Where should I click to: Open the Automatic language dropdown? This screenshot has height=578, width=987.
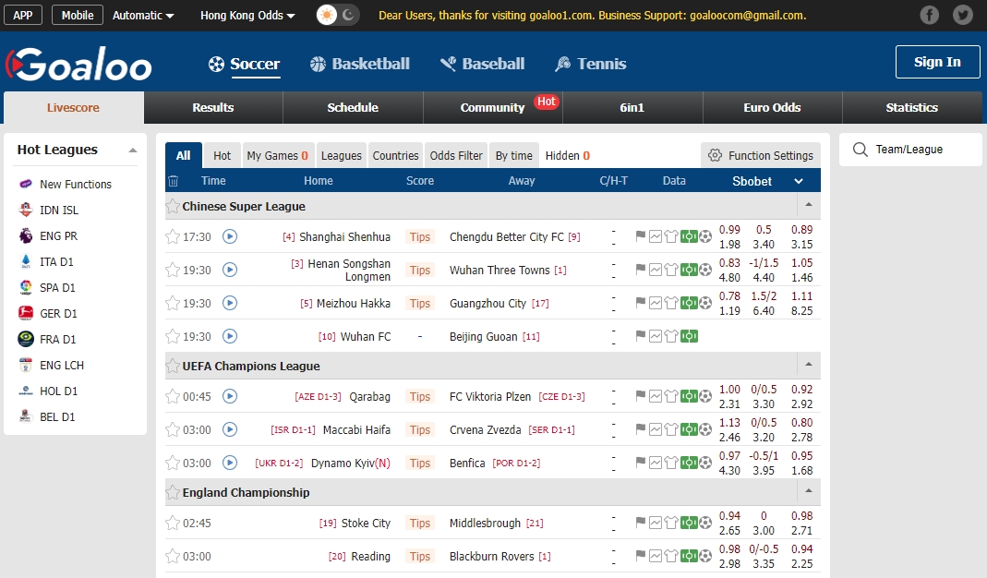coord(143,15)
